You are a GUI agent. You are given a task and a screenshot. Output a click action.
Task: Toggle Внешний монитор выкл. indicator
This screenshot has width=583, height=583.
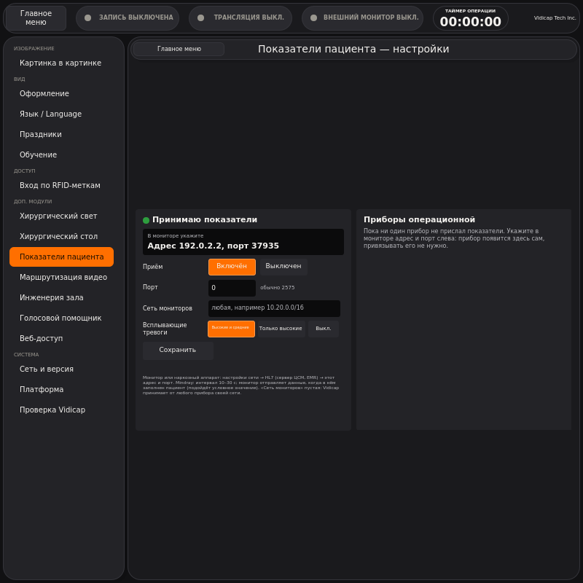pyautogui.click(x=362, y=17)
